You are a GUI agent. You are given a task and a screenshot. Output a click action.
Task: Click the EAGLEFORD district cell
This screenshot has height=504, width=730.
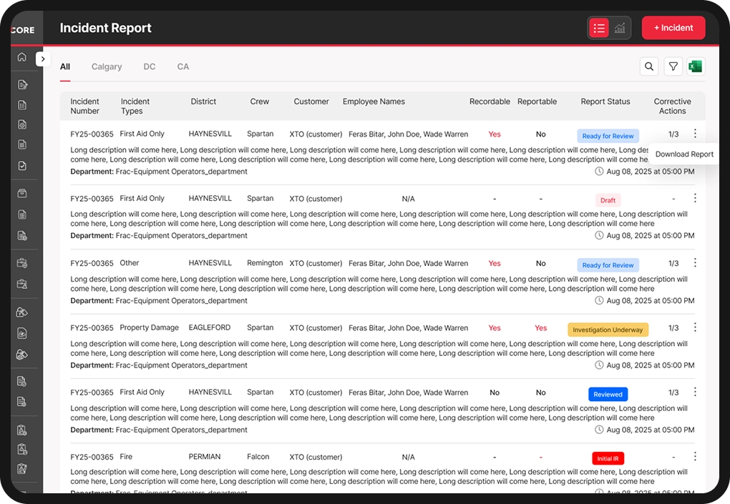[210, 327]
